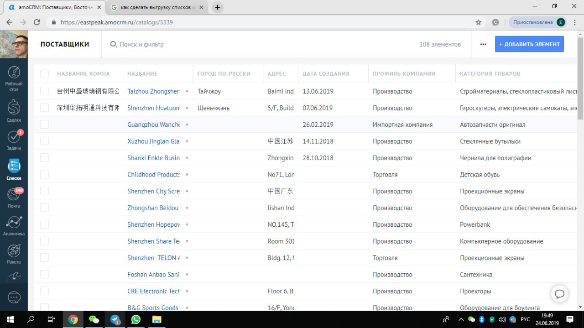This screenshot has height=328, width=584.
Task: Open Guangzhou Wanche supplier link
Action: 153,125
